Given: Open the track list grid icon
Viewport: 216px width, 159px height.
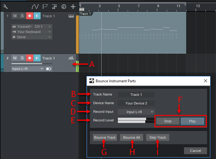Looking at the screenshot, I should pyautogui.click(x=54, y=6).
